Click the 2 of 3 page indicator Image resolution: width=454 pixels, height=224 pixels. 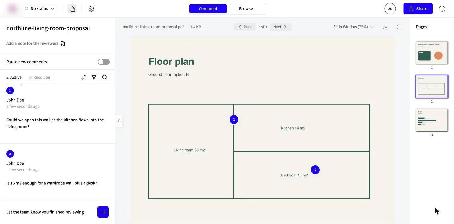coord(262,27)
